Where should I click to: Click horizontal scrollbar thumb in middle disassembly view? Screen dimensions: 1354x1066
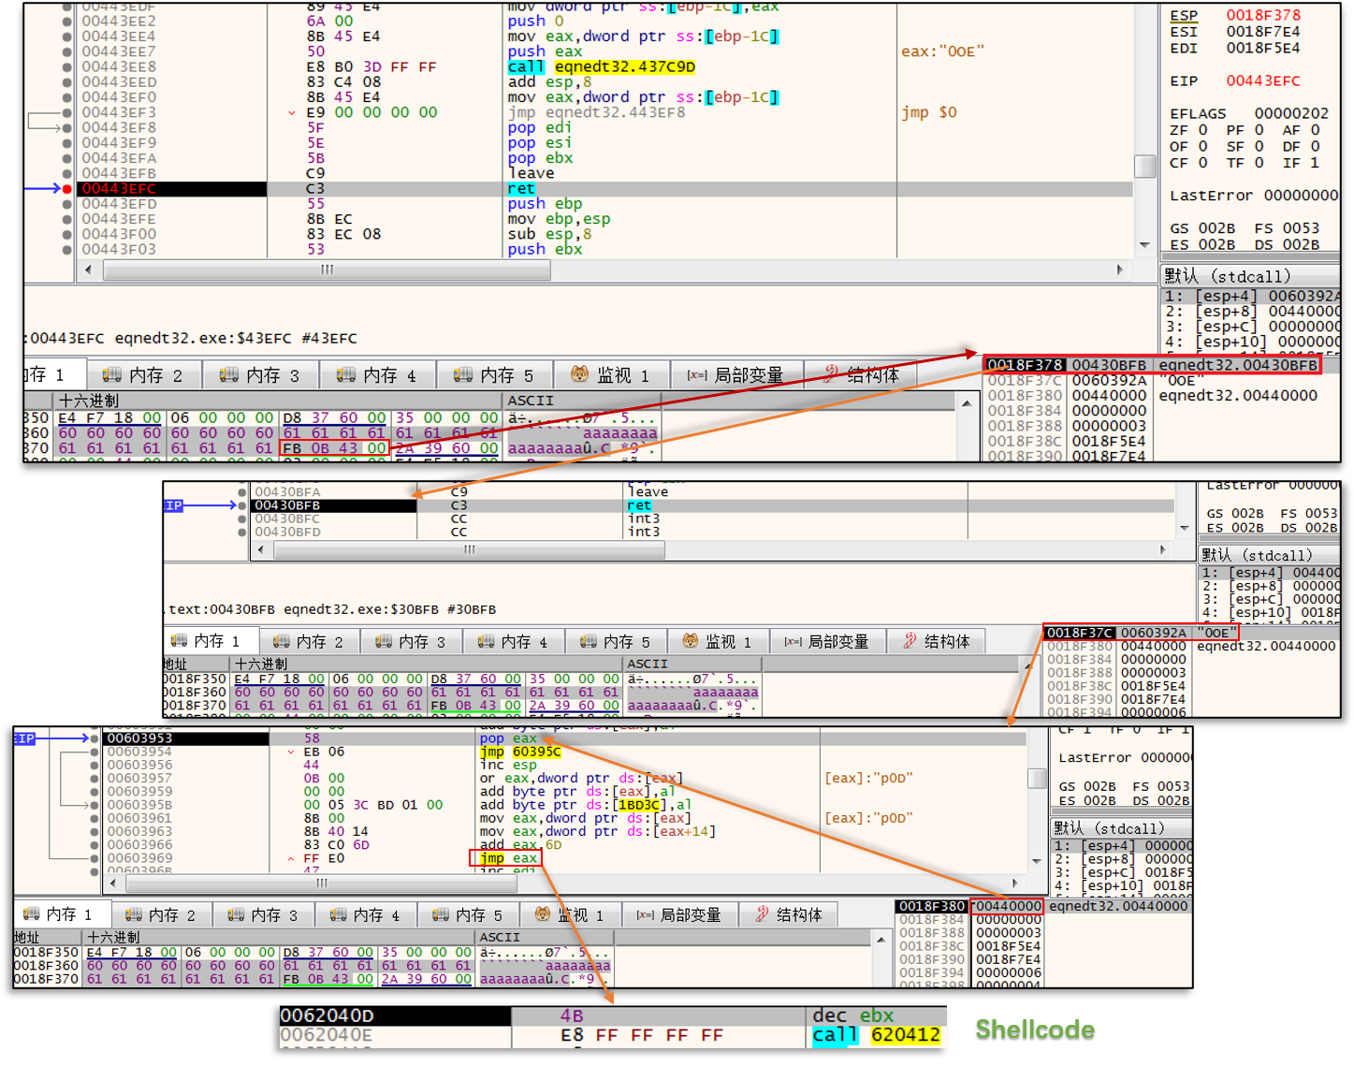(469, 549)
